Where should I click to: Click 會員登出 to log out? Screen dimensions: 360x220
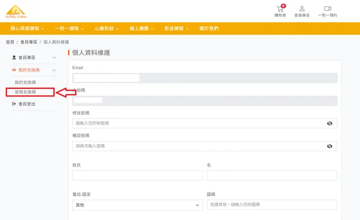pyautogui.click(x=27, y=104)
